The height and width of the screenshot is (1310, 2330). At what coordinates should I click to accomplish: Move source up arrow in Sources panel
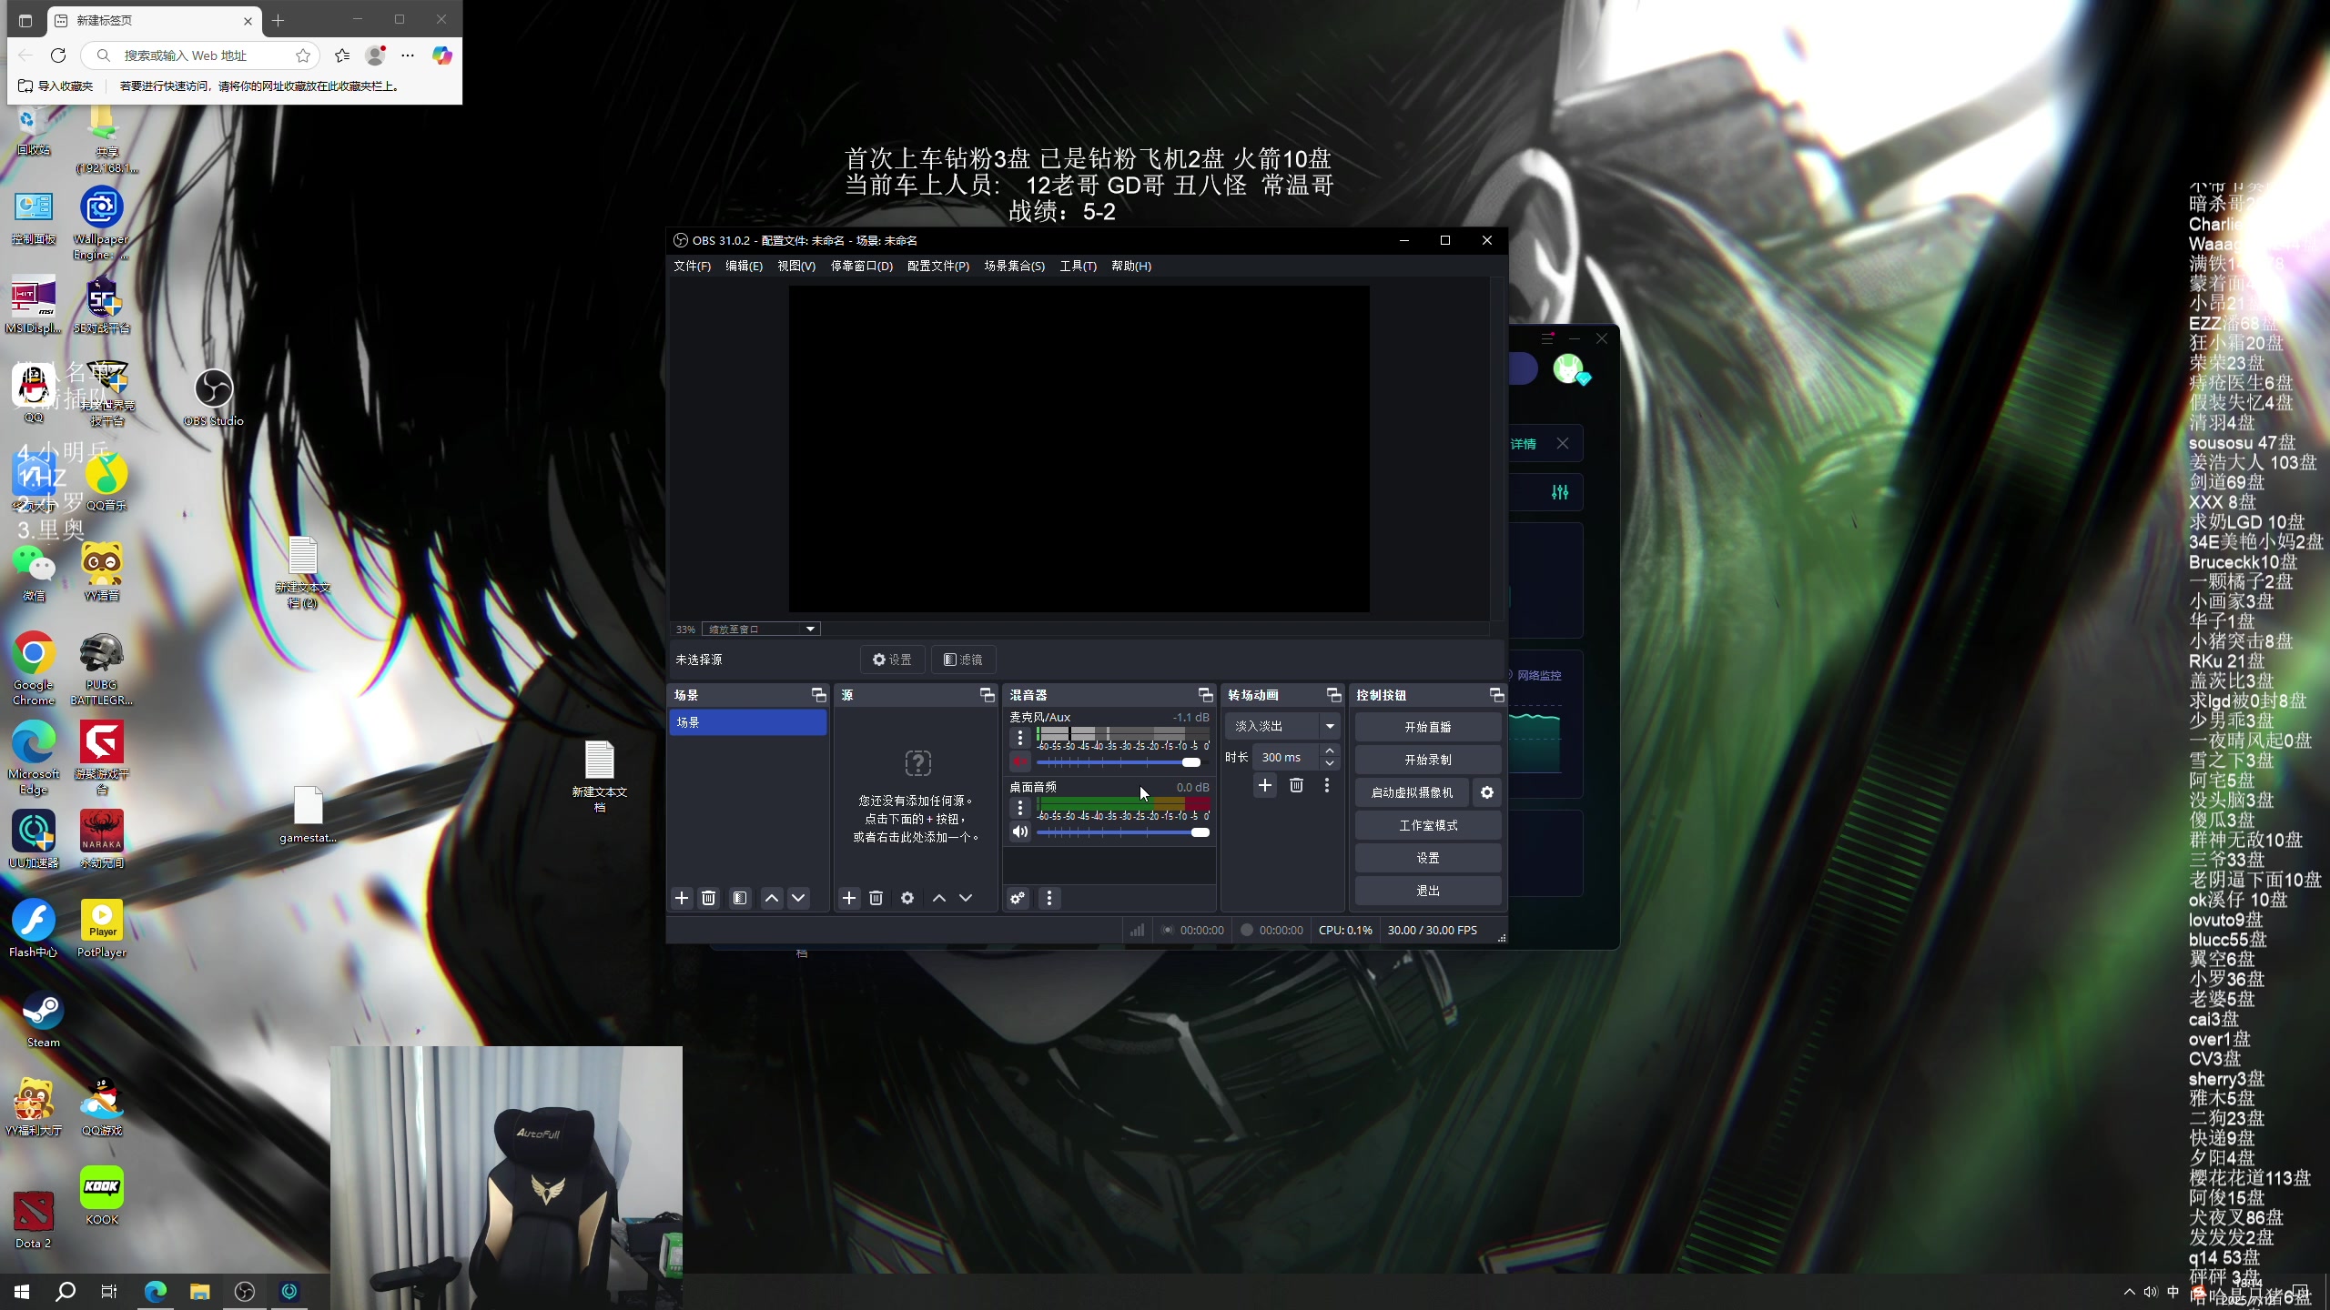tap(939, 898)
